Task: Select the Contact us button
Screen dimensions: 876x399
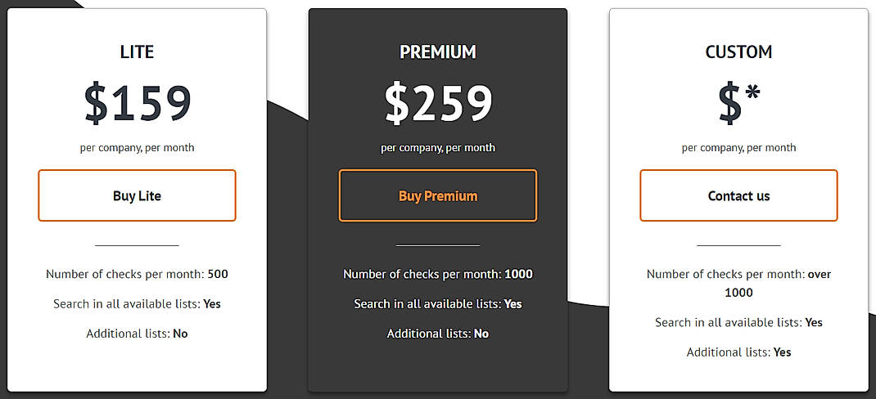Action: (x=738, y=195)
